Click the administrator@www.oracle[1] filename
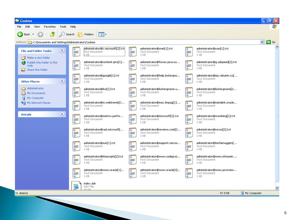The width and height of the screenshot is (294, 220). click(x=104, y=170)
